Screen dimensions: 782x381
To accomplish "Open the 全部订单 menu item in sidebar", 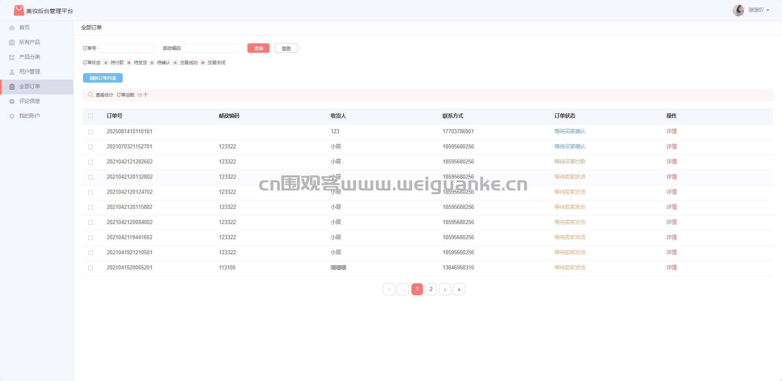I will pyautogui.click(x=29, y=87).
